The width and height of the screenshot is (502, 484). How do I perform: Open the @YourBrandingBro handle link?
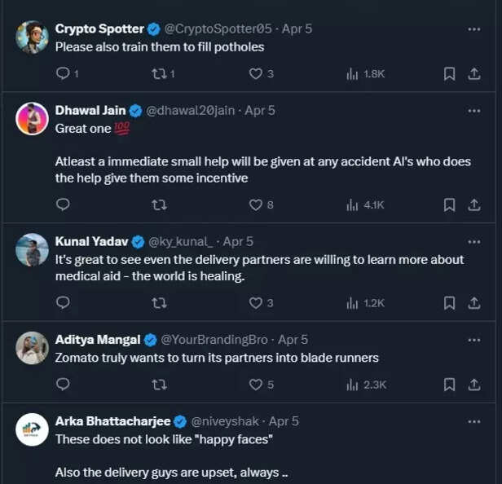pyautogui.click(x=216, y=340)
